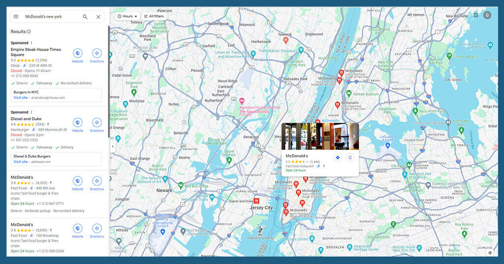This screenshot has width=504, height=264.
Task: Click Newark Liberty International Airport marker
Action: [x=162, y=231]
